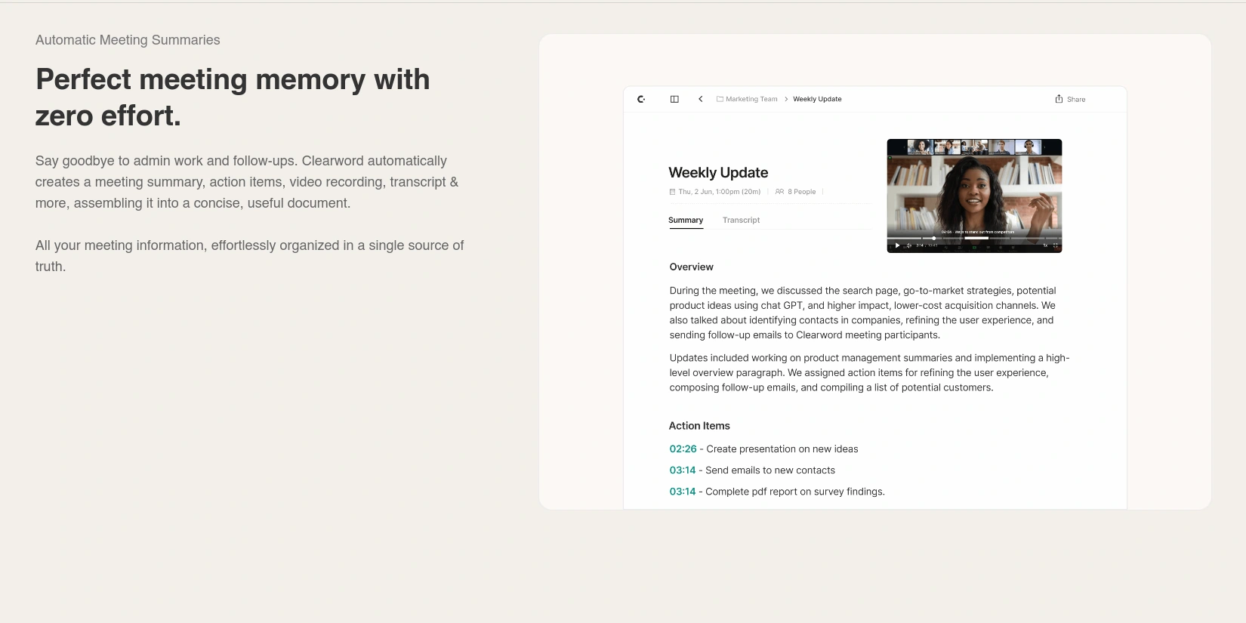Click the Weekly Update breadcrumb

tap(817, 99)
